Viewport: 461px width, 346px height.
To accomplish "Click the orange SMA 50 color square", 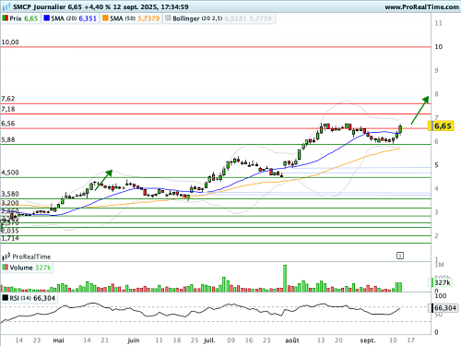I will point(105,18).
